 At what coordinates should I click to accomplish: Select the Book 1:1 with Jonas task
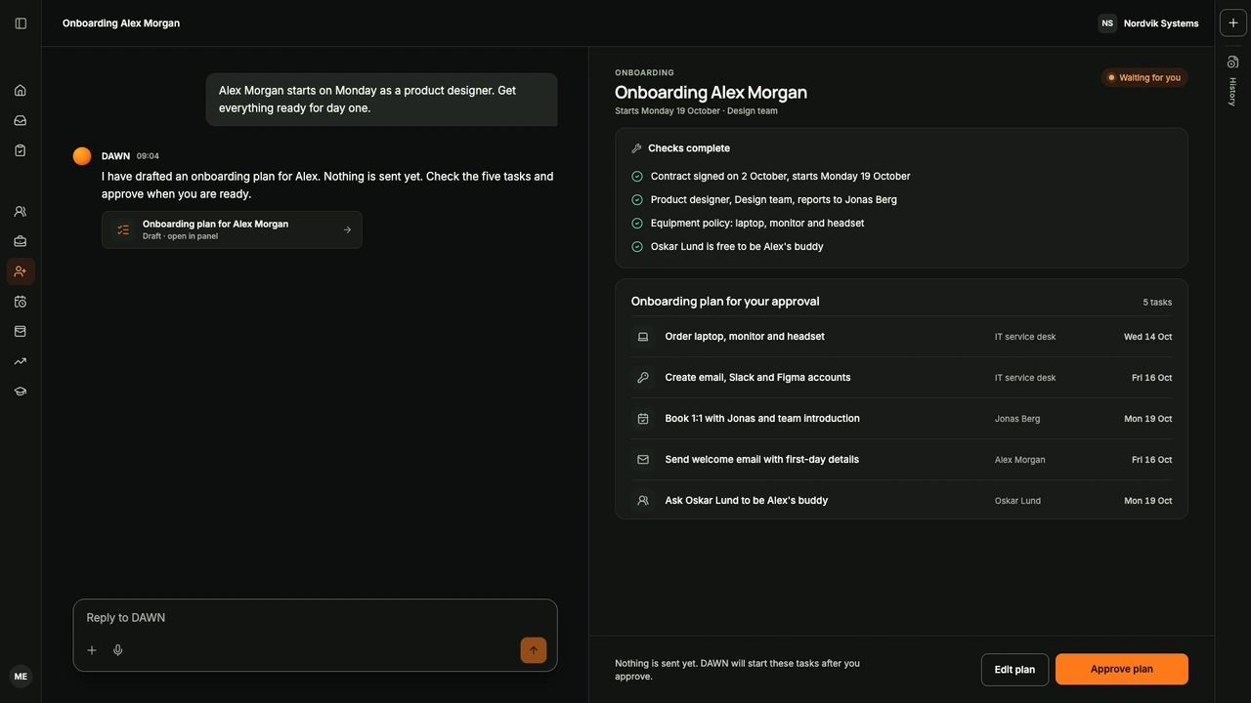[901, 419]
